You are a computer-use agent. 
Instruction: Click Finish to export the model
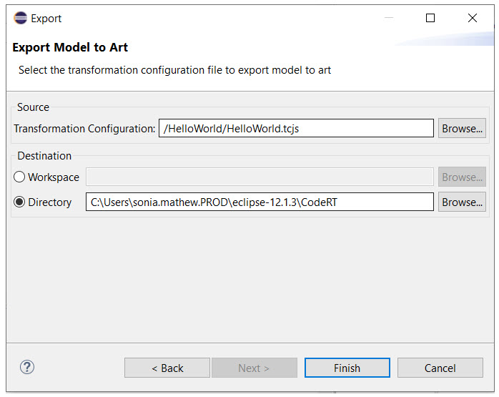[x=347, y=368]
